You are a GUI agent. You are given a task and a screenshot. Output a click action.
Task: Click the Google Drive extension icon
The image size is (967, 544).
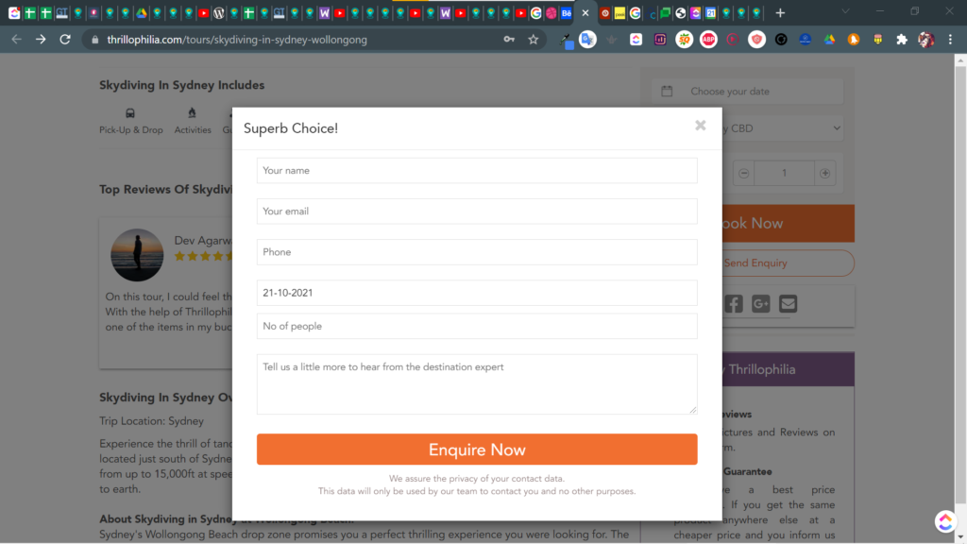[x=829, y=40]
